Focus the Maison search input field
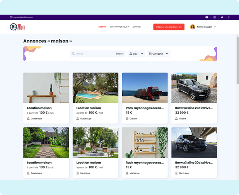This screenshot has height=195, width=239. coord(94,54)
